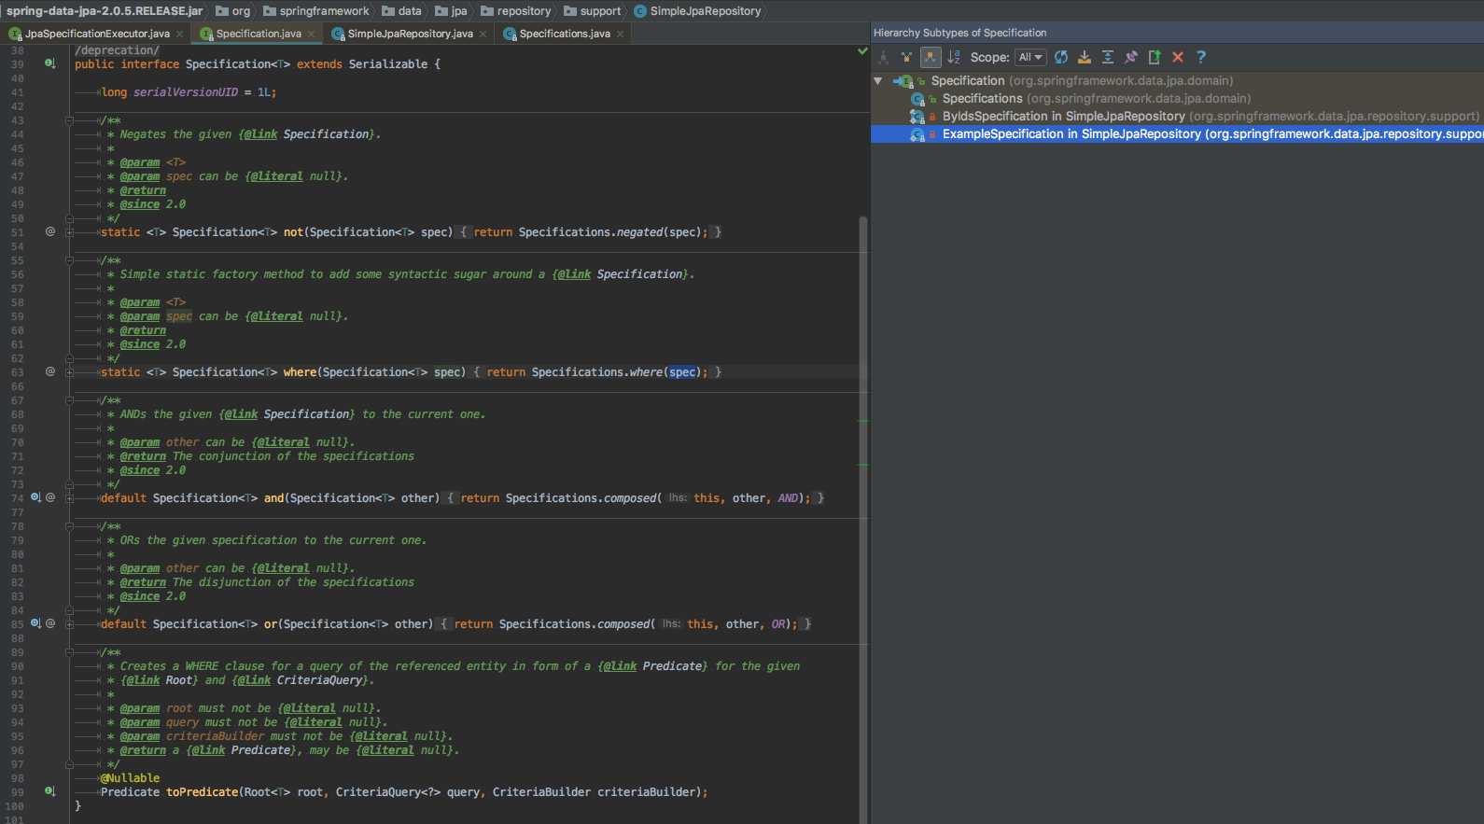Click implemented-method gutter icon on line 85

pyautogui.click(x=35, y=623)
